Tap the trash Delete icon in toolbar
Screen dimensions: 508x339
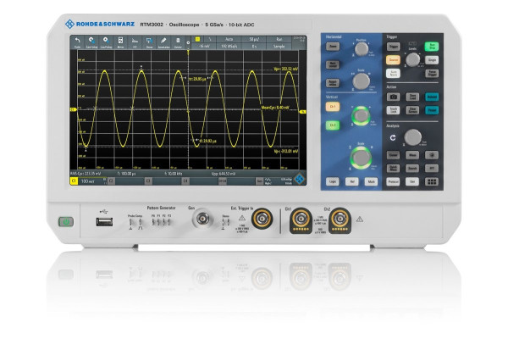[178, 42]
